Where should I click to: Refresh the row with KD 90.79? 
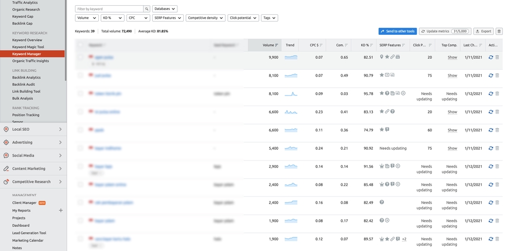point(491,75)
